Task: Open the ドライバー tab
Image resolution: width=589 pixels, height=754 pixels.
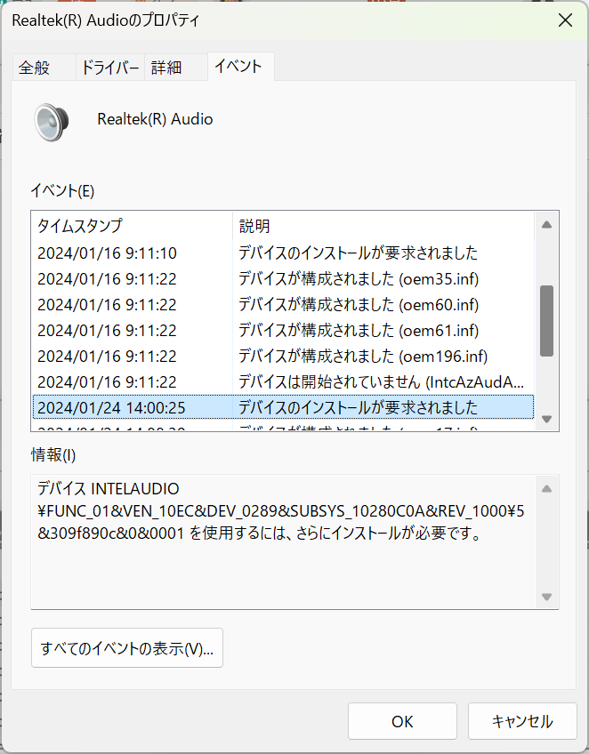Action: pos(110,68)
